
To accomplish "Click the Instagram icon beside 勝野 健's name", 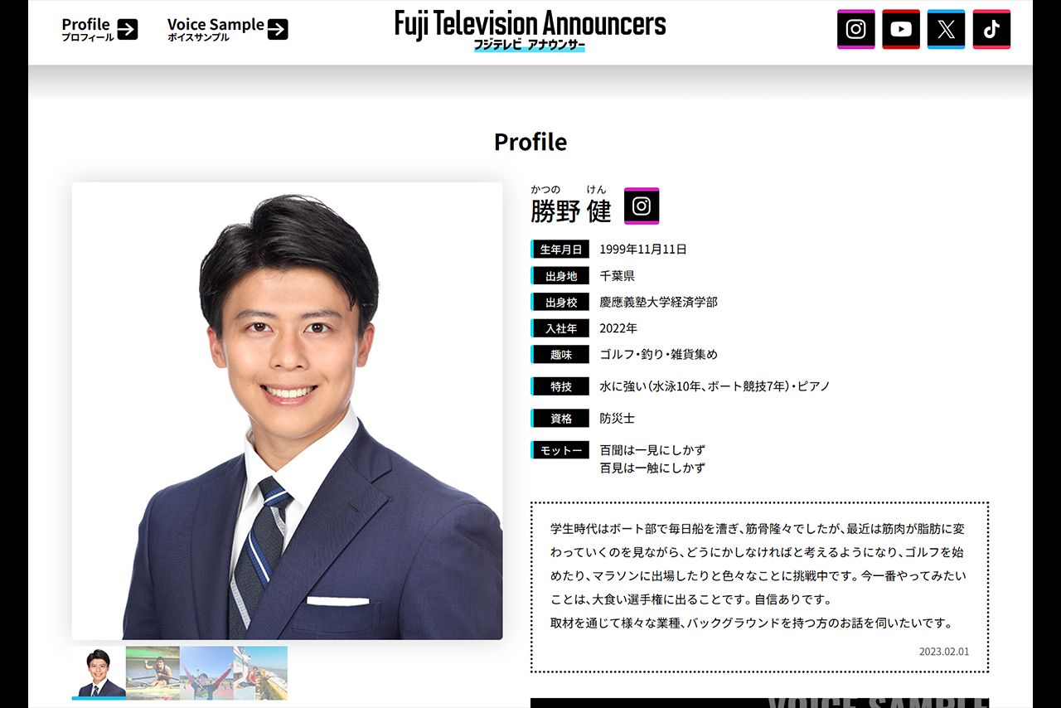I will click(x=640, y=206).
